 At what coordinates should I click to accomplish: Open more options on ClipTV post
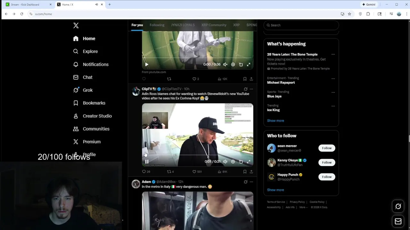251,89
